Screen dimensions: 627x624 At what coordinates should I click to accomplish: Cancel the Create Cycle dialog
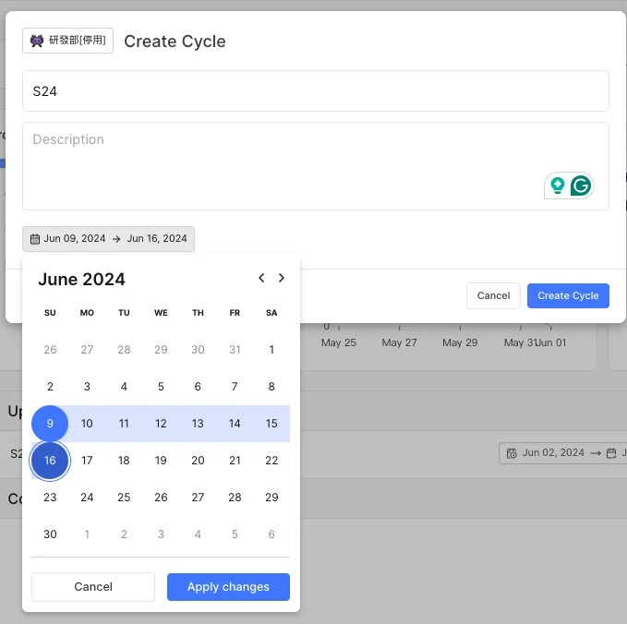493,295
